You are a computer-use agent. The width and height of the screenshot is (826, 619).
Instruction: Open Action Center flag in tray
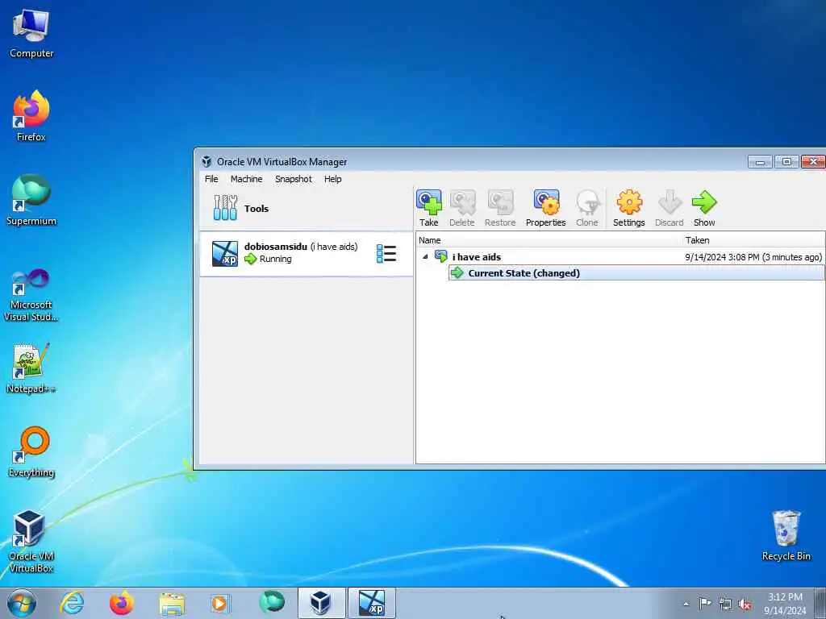705,603
